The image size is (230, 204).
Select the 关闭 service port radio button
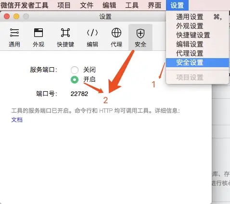tap(75, 70)
